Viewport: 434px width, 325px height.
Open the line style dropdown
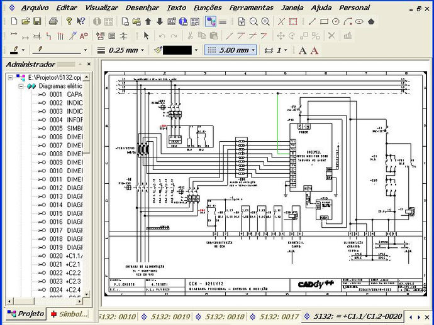tap(86, 50)
